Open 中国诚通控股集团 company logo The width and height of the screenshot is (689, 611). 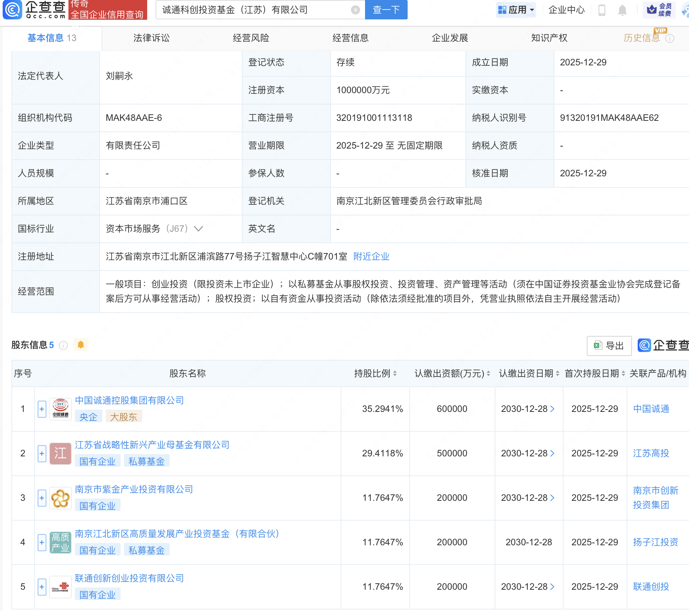60,409
